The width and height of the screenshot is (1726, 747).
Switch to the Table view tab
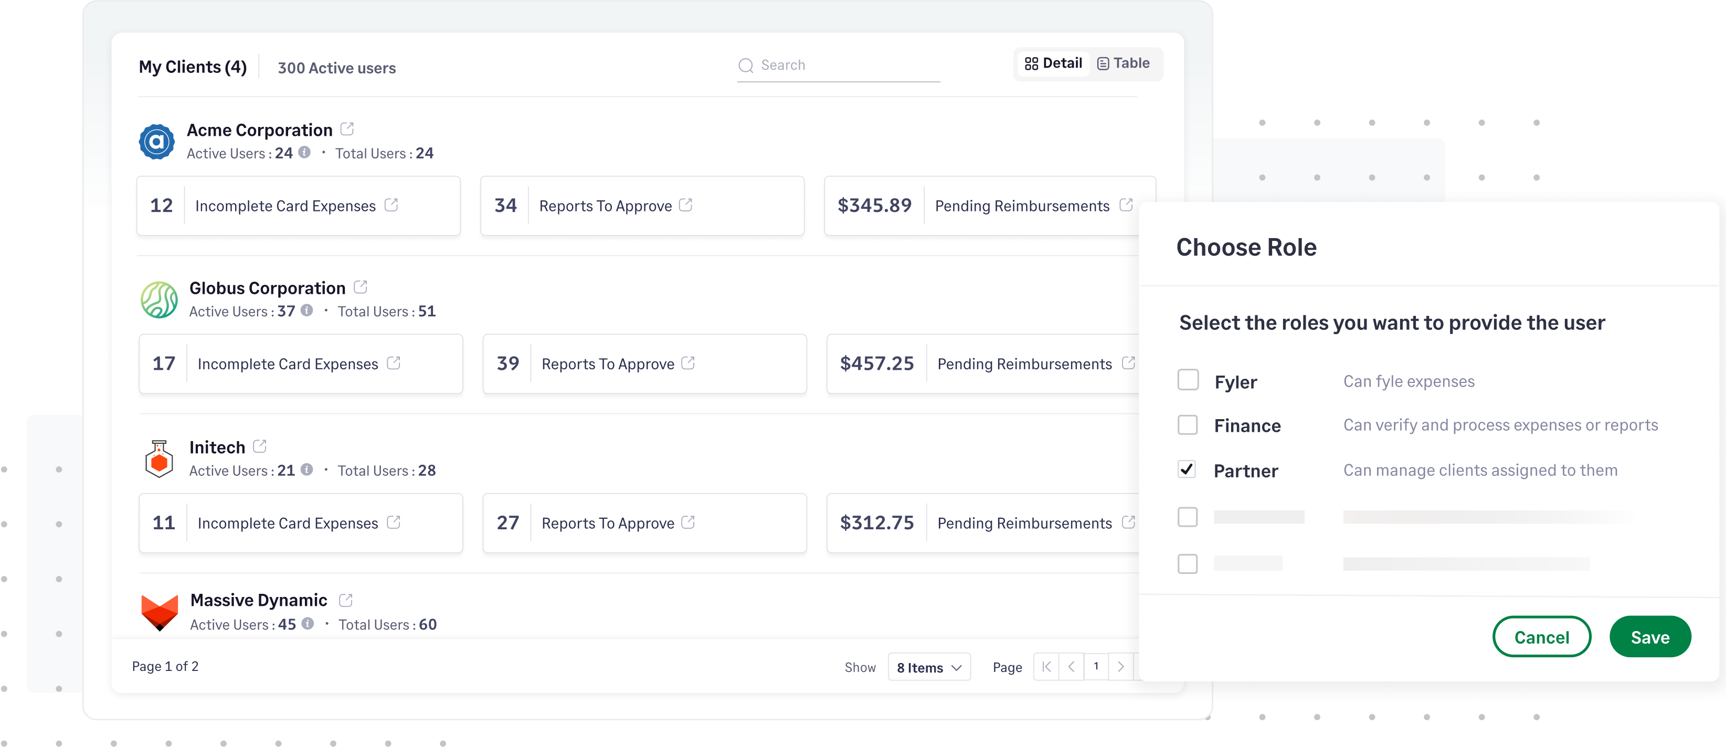[1124, 63]
